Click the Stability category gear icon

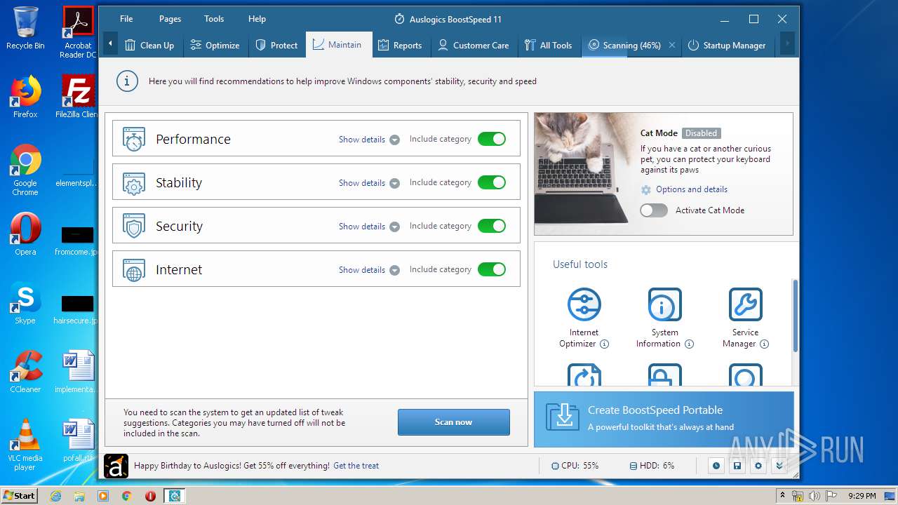click(133, 182)
